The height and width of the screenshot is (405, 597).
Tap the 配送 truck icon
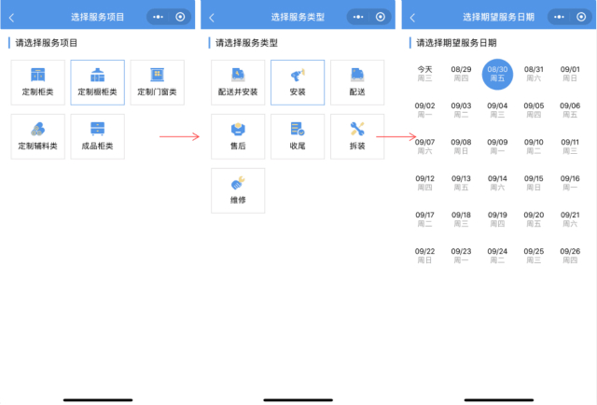coord(357,82)
